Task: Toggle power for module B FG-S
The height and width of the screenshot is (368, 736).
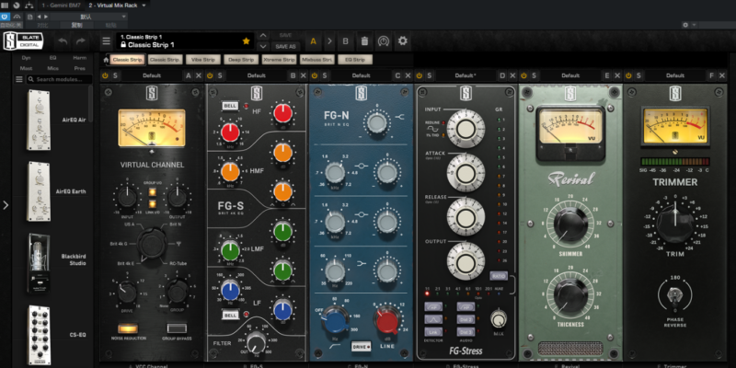Action: click(210, 75)
